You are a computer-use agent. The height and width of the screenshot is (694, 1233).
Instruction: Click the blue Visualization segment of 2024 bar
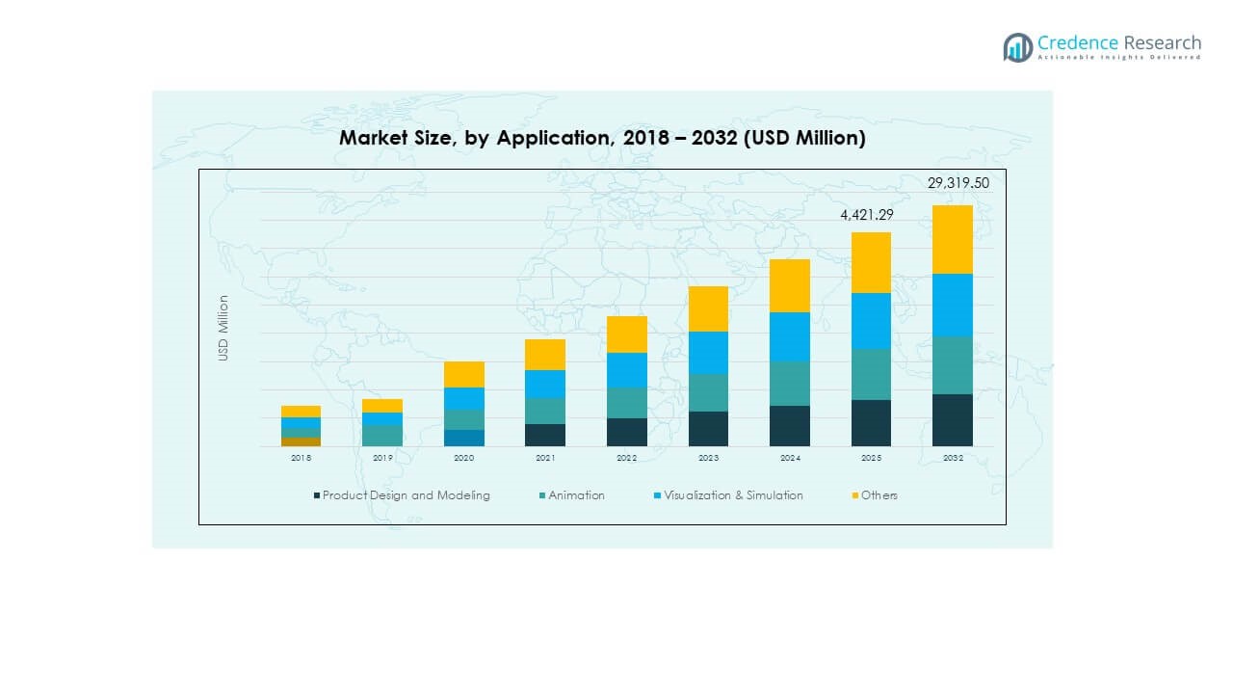[x=790, y=336]
